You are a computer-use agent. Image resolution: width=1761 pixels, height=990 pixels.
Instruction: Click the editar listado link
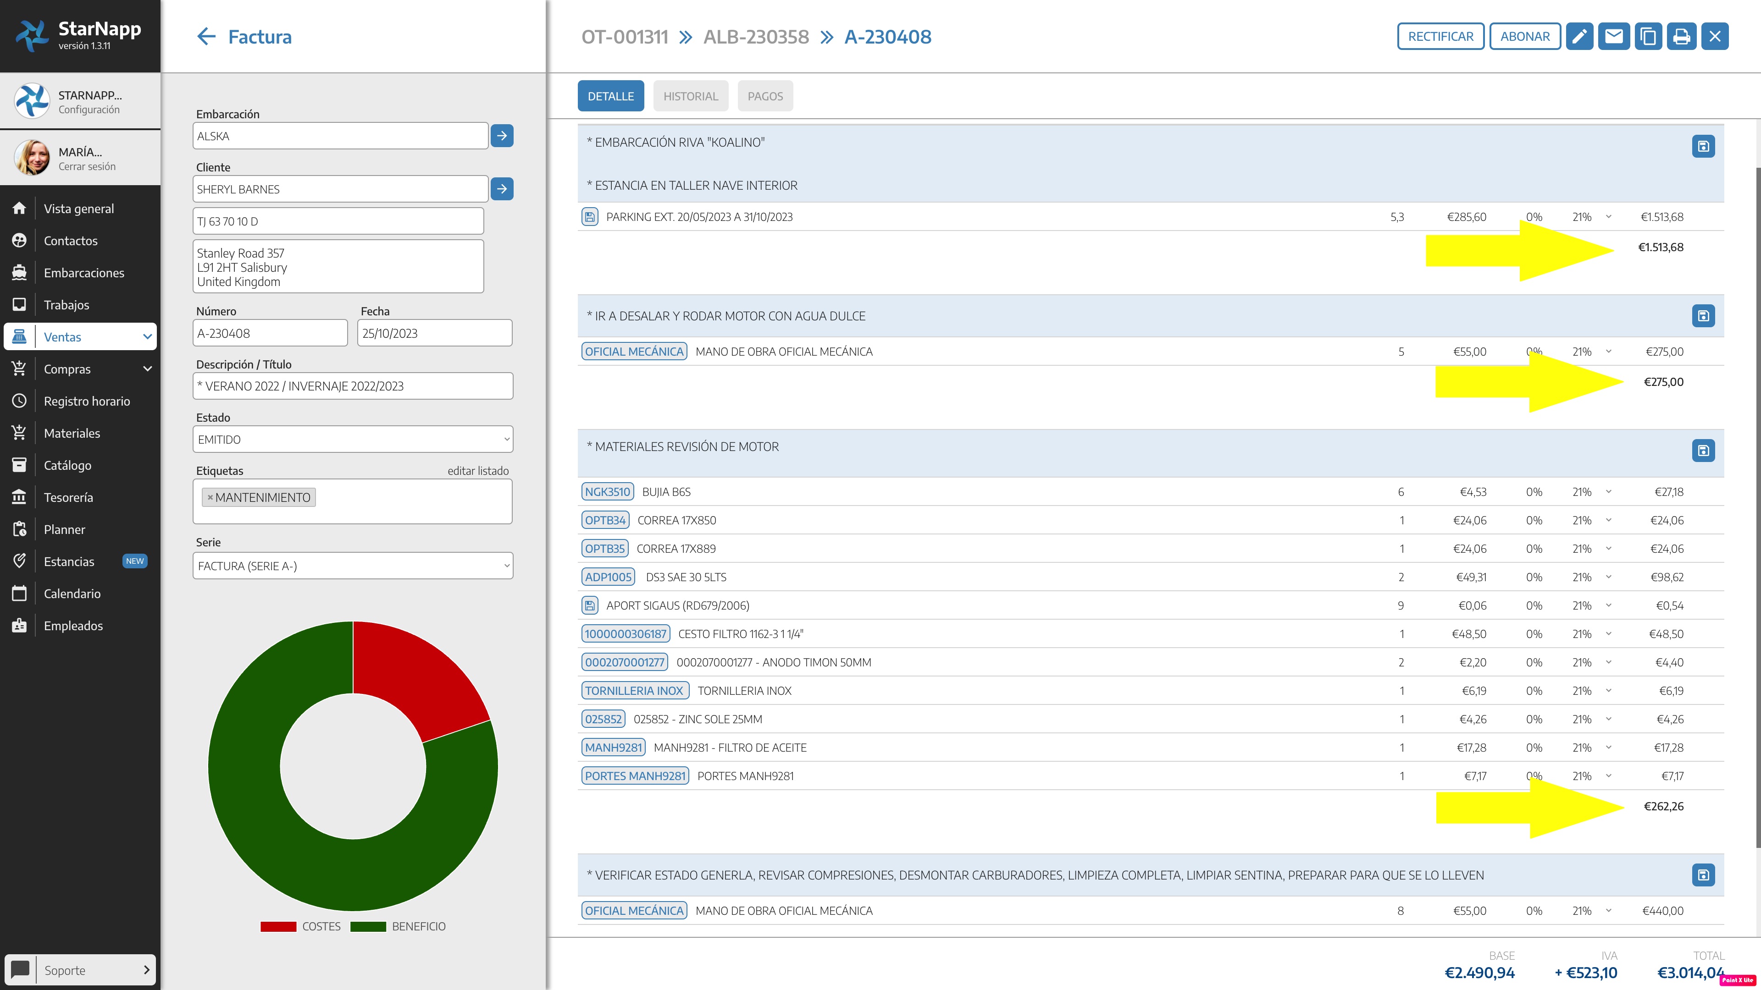478,471
